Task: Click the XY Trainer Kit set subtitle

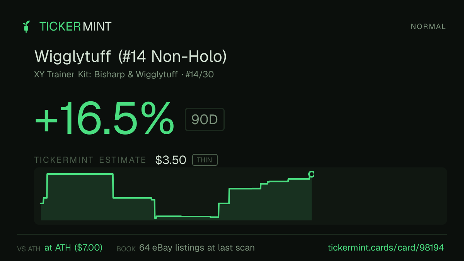Action: click(106, 75)
